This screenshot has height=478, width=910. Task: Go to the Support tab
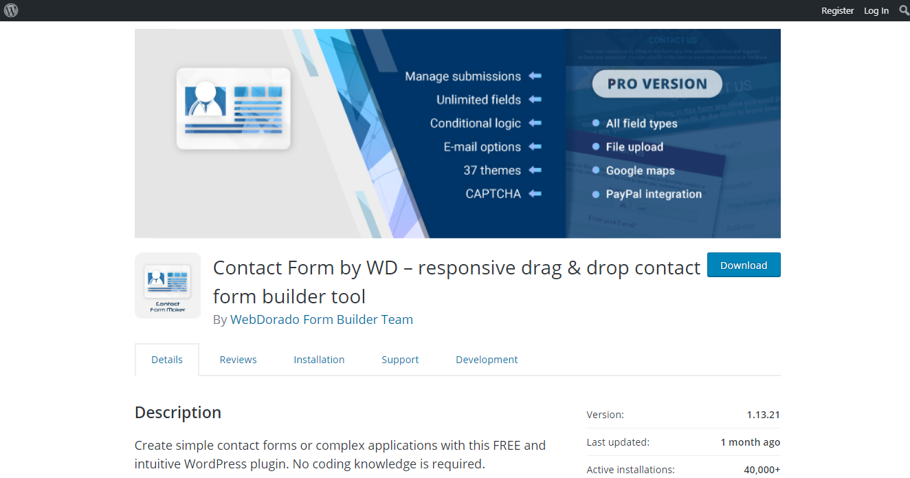[x=400, y=360]
